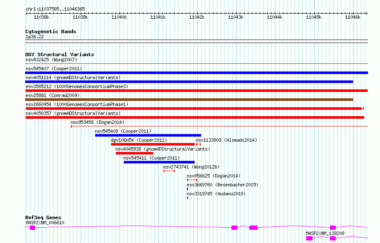Select the nsv545407 (Cooper2011) blue bar
The width and height of the screenshot is (380, 243).
click(x=196, y=73)
